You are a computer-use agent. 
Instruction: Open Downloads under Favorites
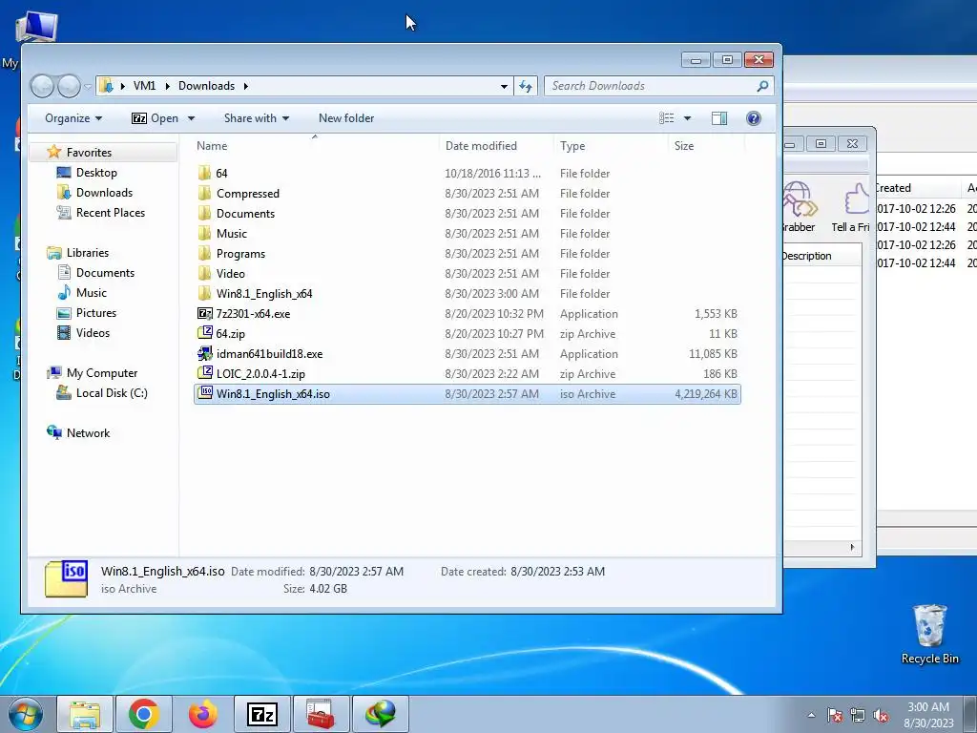click(104, 193)
